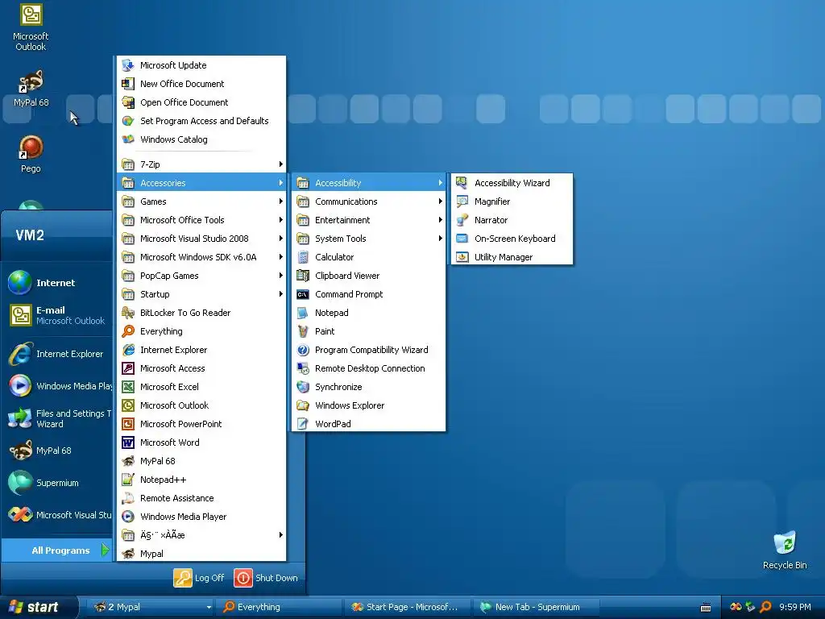This screenshot has height=619, width=825.
Task: Open Calculator in Accessories
Action: 368,257
